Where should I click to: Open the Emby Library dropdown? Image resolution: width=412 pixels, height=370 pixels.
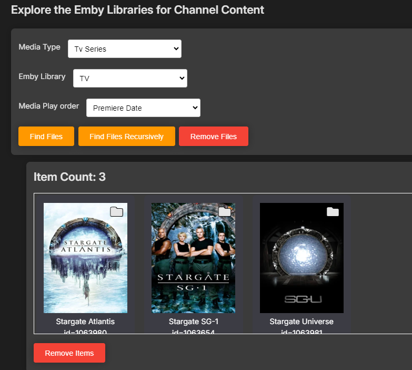[130, 78]
